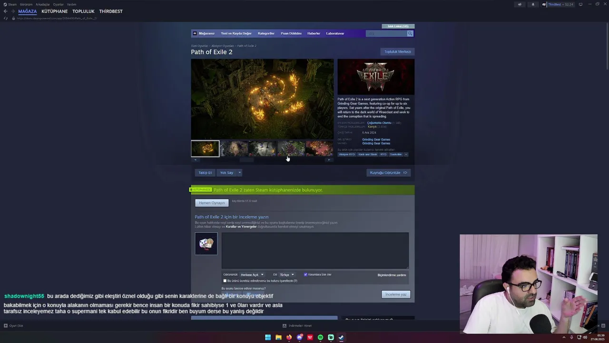This screenshot has width=609, height=343.
Task: Click the Kuyruğu Görüntüle button
Action: pos(388,173)
